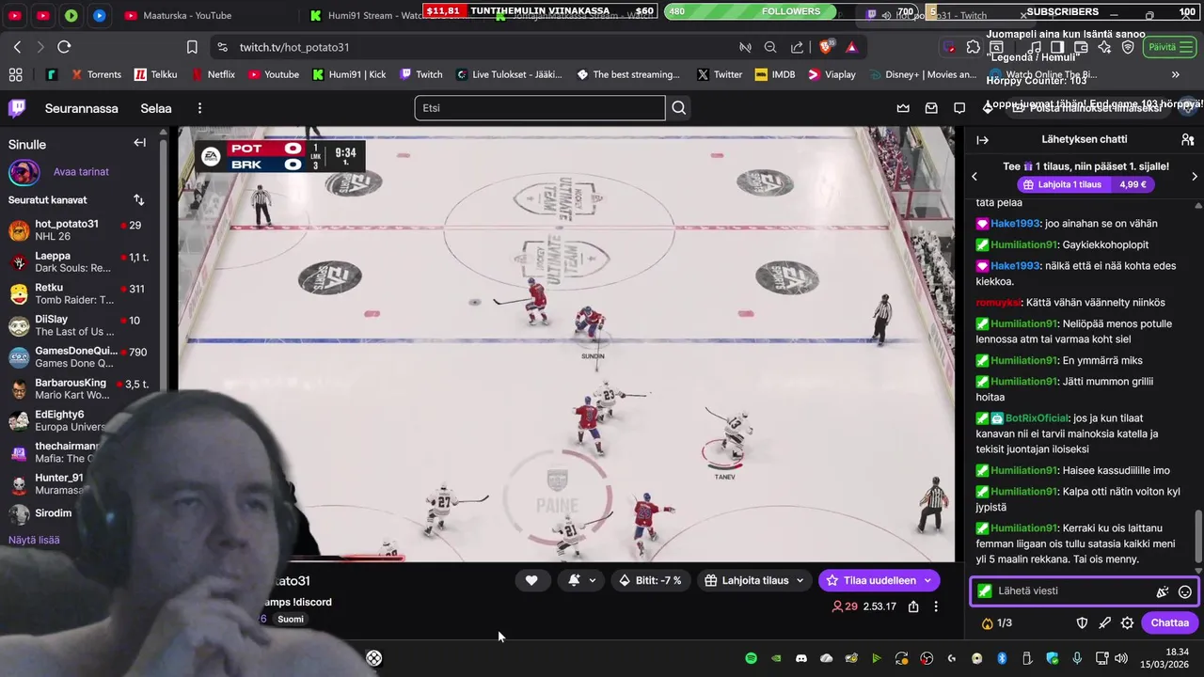Open the chat identity badge in message box
Screen dimensions: 1204x677
pos(984,591)
